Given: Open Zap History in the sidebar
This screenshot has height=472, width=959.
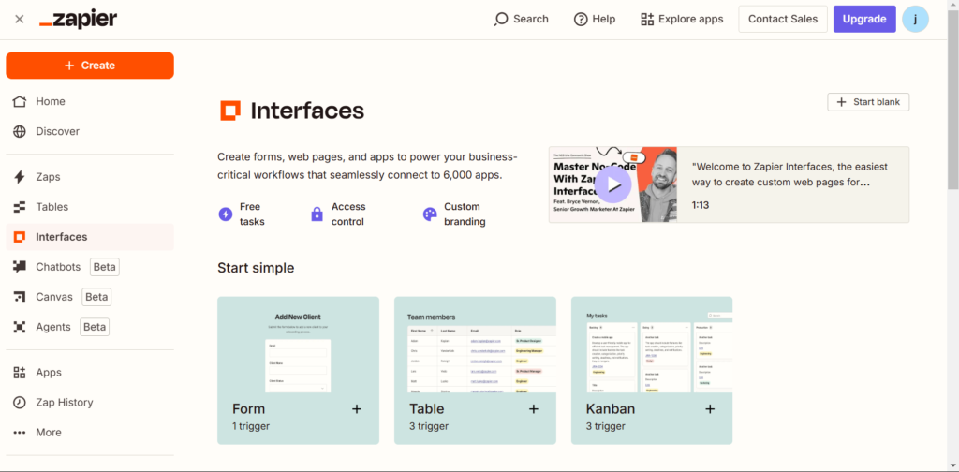Looking at the screenshot, I should pyautogui.click(x=90, y=403).
